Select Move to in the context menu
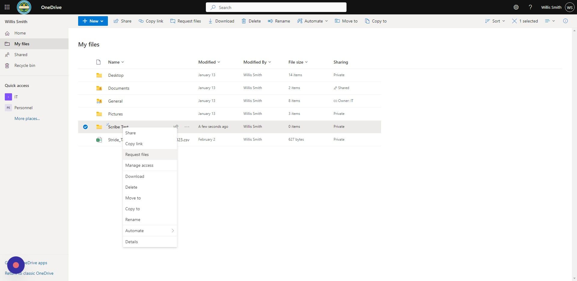The image size is (577, 281). [x=133, y=198]
